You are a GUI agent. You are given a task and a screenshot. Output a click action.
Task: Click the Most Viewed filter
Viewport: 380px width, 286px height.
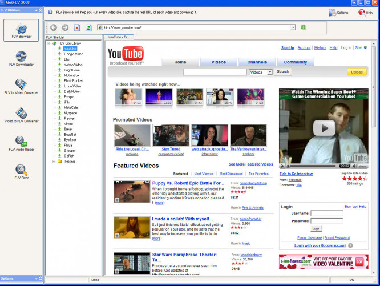pyautogui.click(x=204, y=174)
